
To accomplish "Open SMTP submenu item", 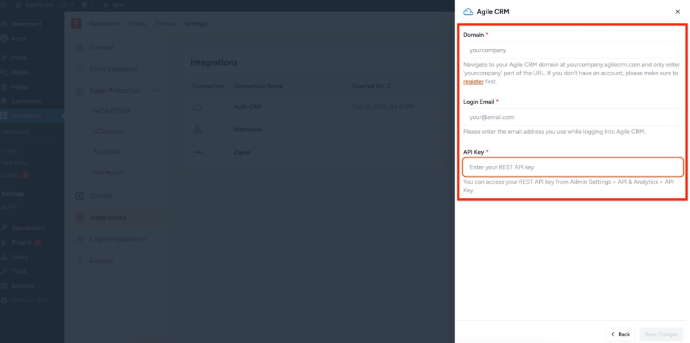I will click(9, 207).
